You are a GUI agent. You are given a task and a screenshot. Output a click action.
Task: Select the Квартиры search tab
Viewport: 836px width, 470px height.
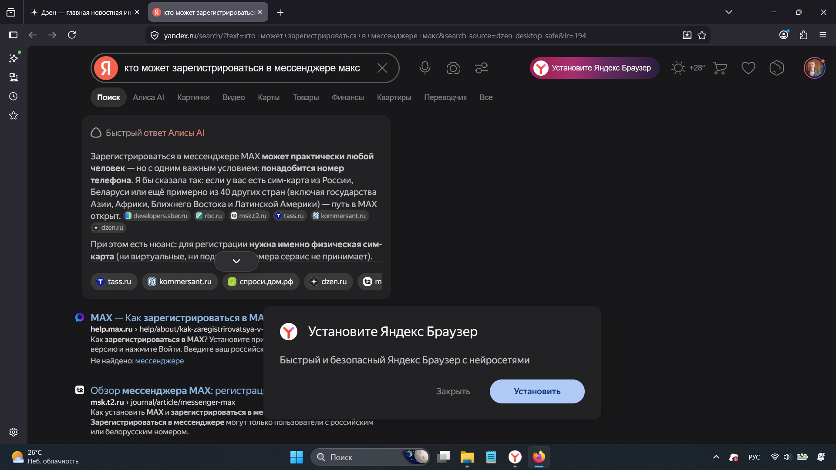394,97
